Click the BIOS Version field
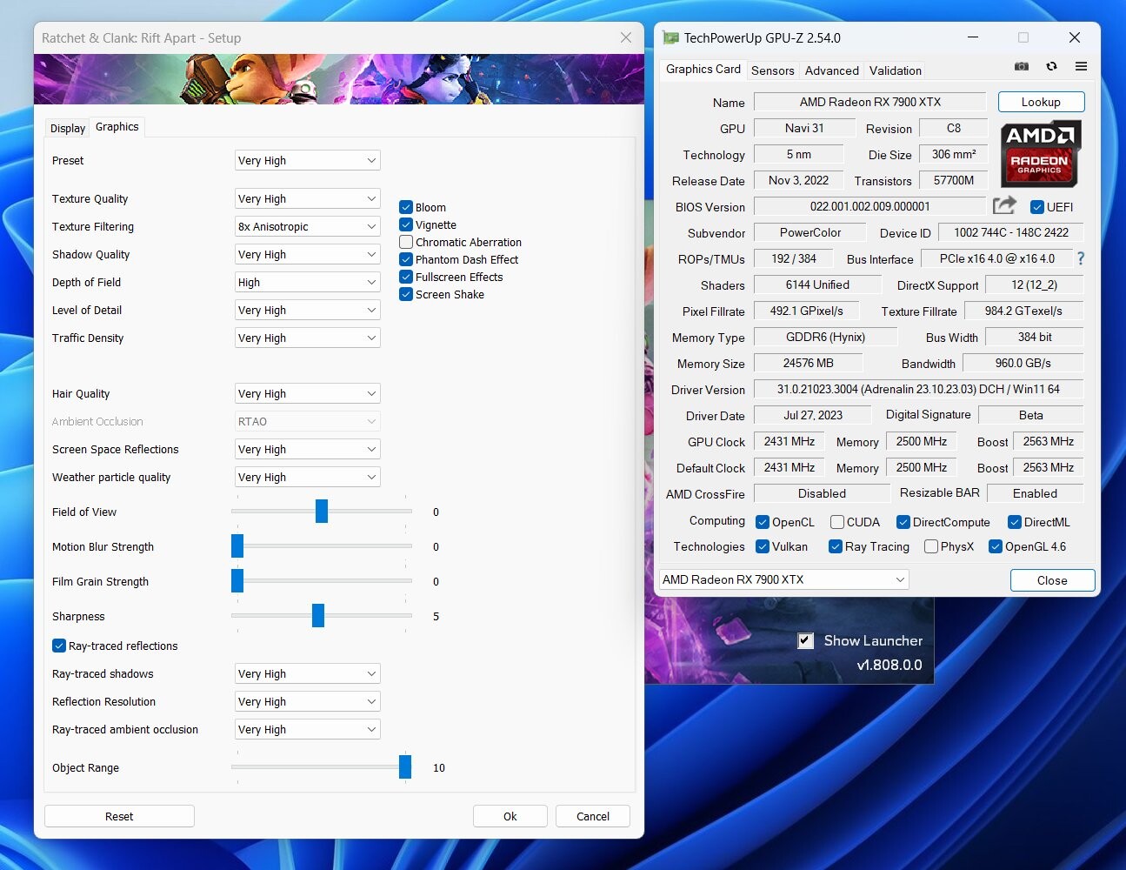This screenshot has height=870, width=1126. [870, 206]
